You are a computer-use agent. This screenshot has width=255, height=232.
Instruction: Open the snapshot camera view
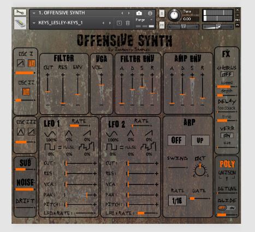pos(139,13)
